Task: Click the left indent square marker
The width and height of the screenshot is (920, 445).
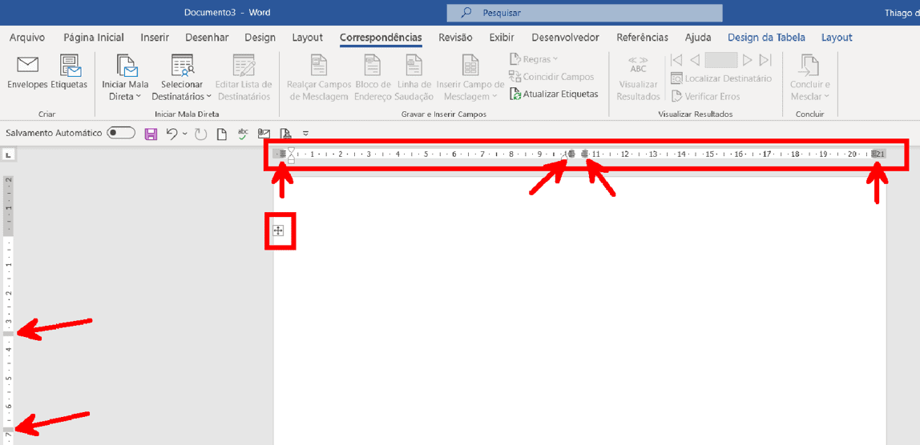Action: pyautogui.click(x=291, y=160)
